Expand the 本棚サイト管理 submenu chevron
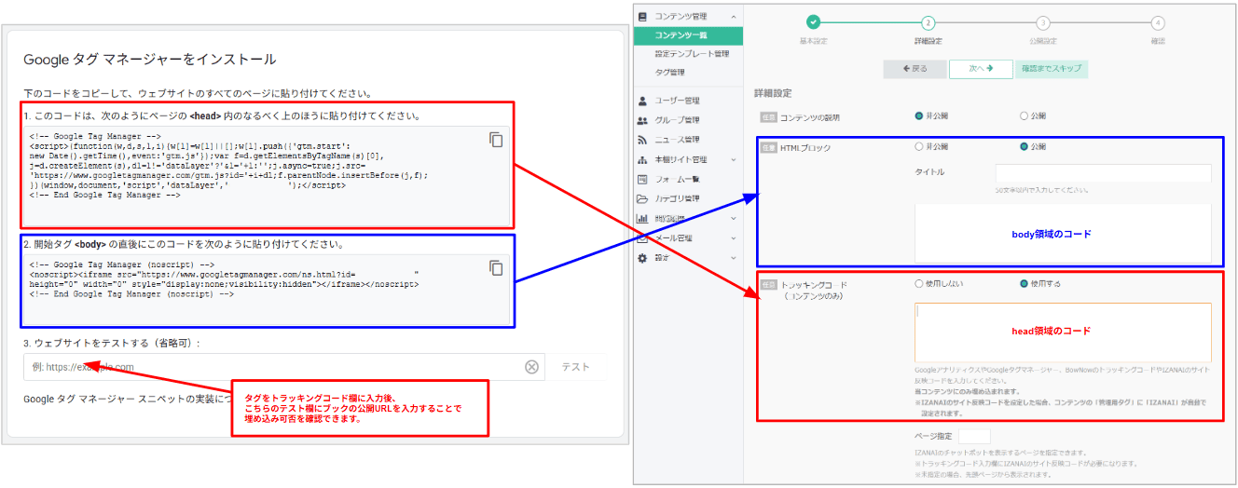Viewport: 1238px width, 488px height. [733, 159]
